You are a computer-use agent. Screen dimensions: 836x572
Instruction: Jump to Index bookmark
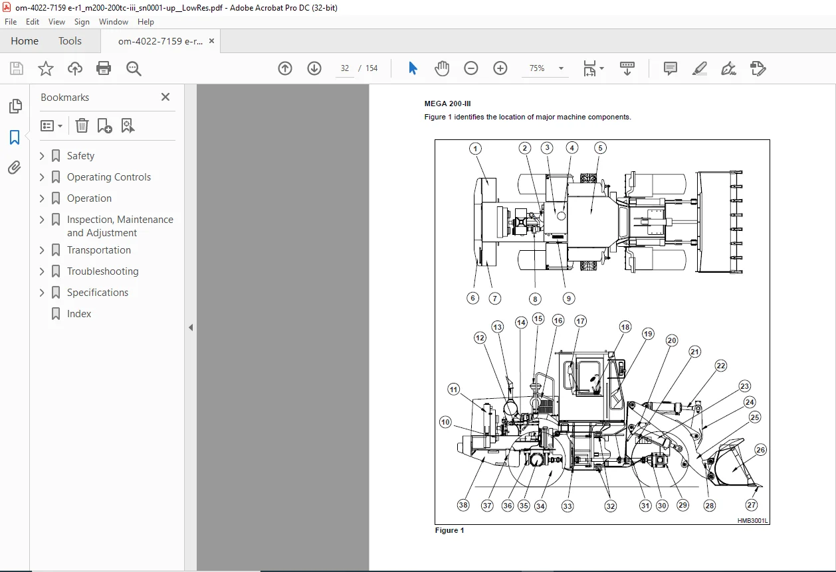tap(79, 314)
